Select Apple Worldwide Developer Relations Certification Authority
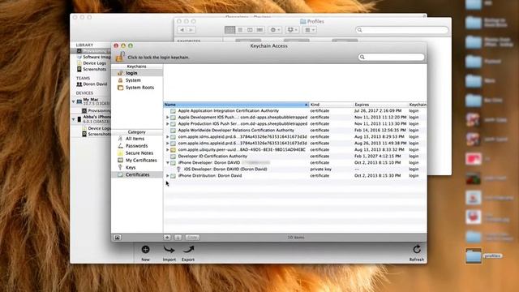The image size is (519, 292). point(295,130)
